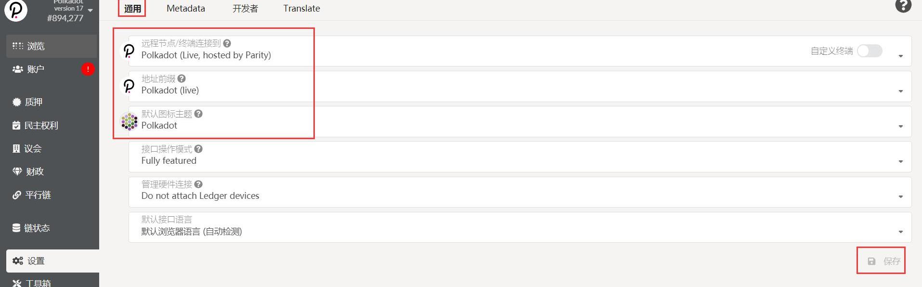Click the 平行链 parachains link icon
The image size is (922, 287).
point(17,195)
